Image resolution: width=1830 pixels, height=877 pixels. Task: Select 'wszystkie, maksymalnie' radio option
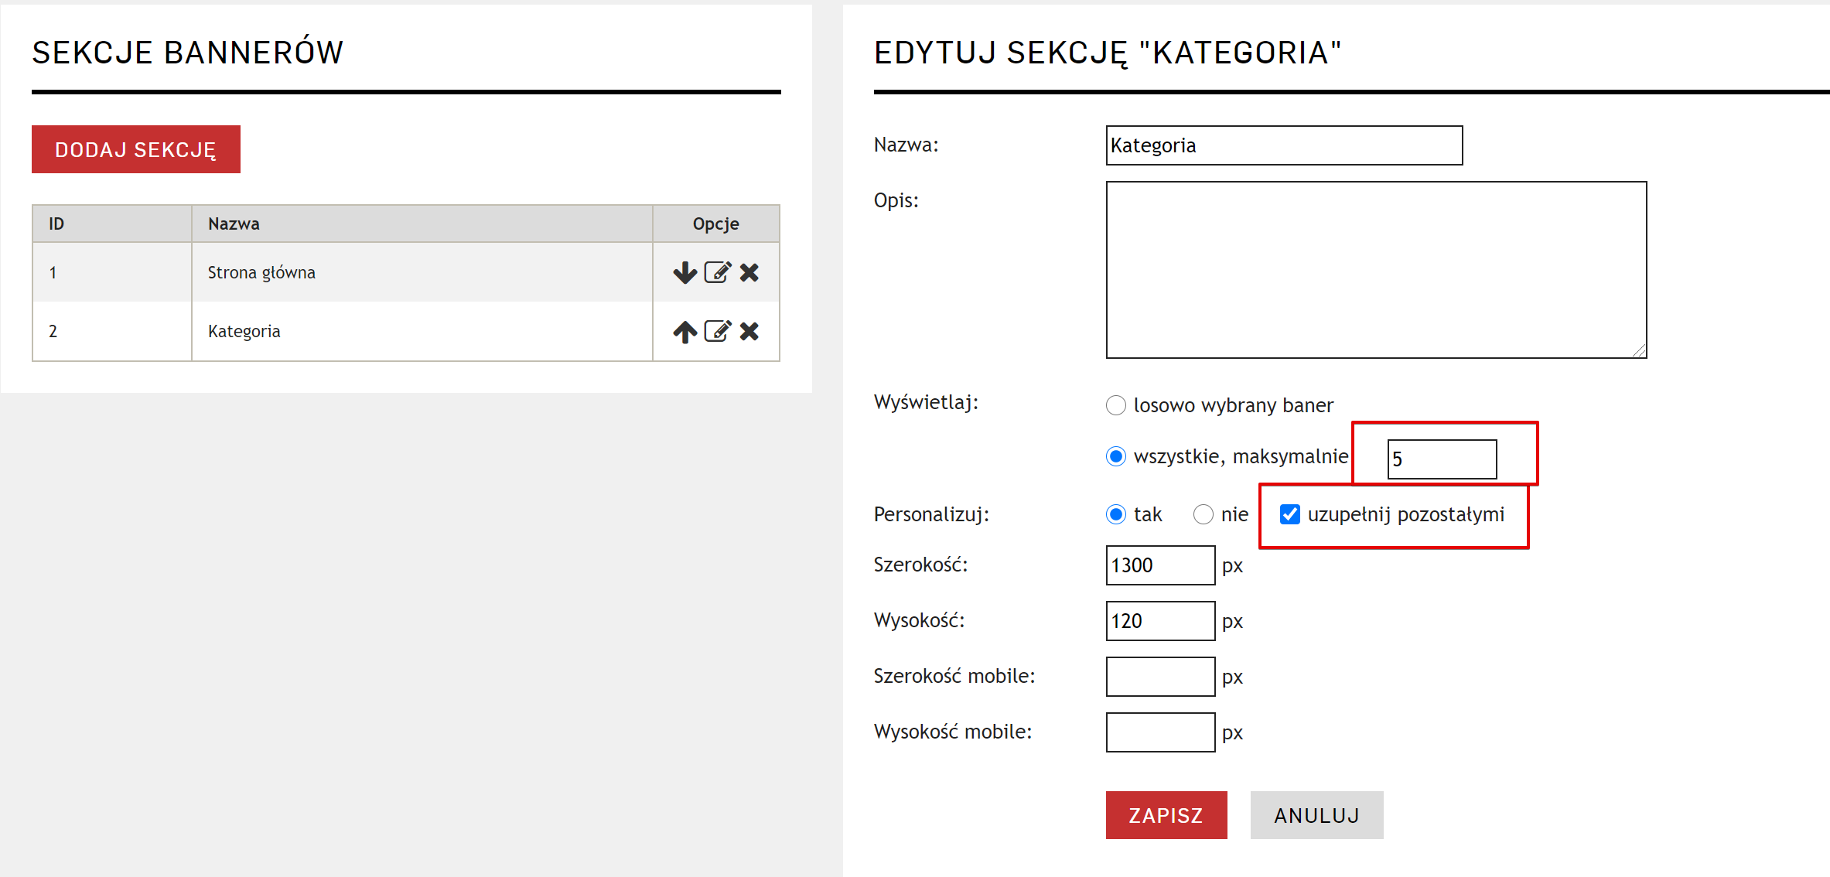coord(1115,456)
